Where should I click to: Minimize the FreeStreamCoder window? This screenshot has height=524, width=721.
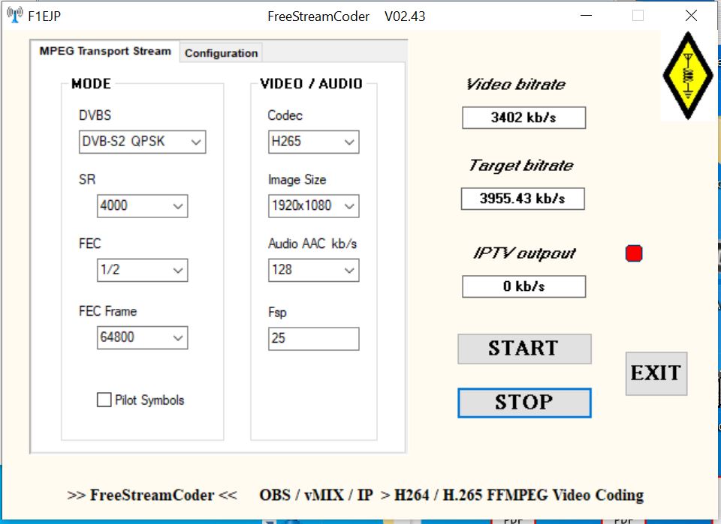point(587,16)
